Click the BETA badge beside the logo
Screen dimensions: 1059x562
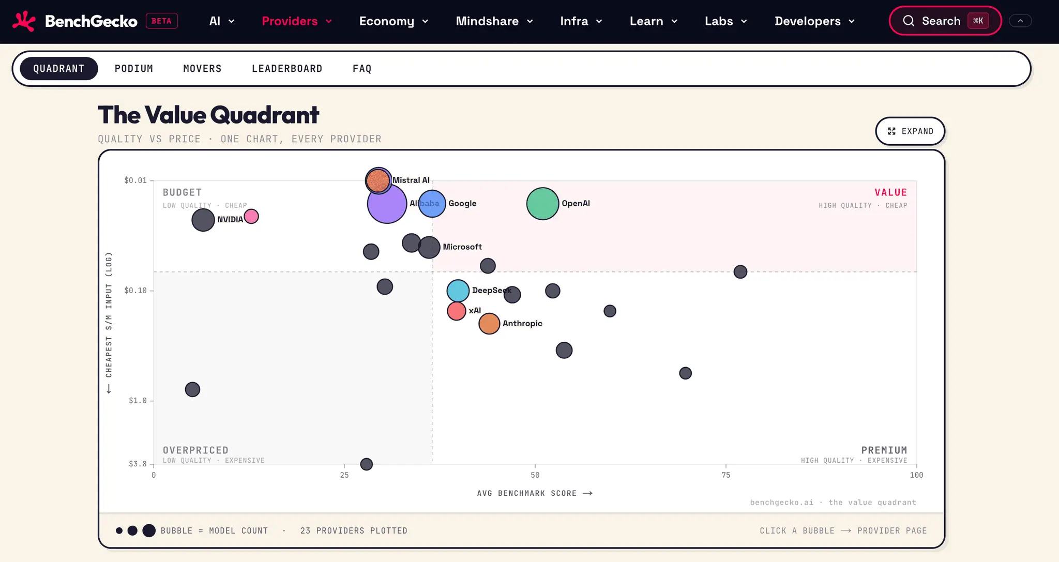coord(162,21)
